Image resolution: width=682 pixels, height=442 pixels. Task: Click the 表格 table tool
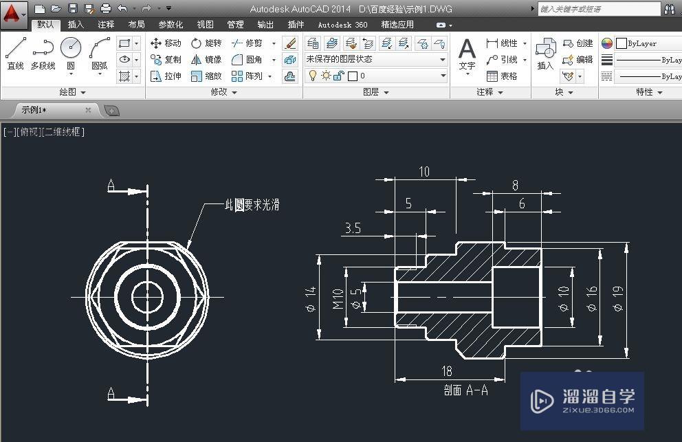tap(501, 76)
